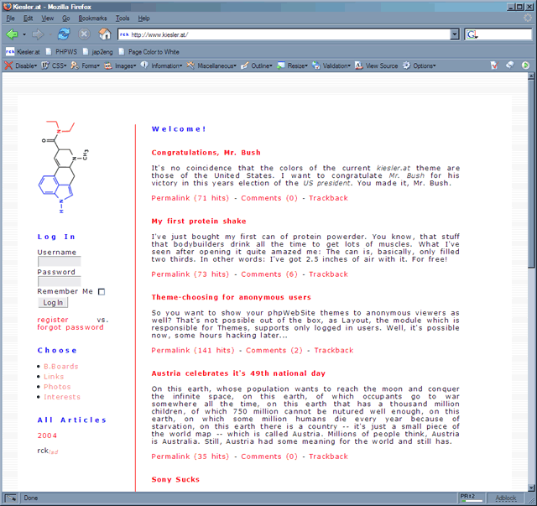
Task: Follow the forgot password link
Action: (70, 327)
